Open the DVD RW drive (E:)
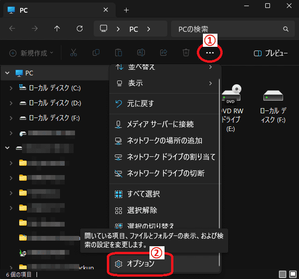299x279 pixels. coord(231,108)
